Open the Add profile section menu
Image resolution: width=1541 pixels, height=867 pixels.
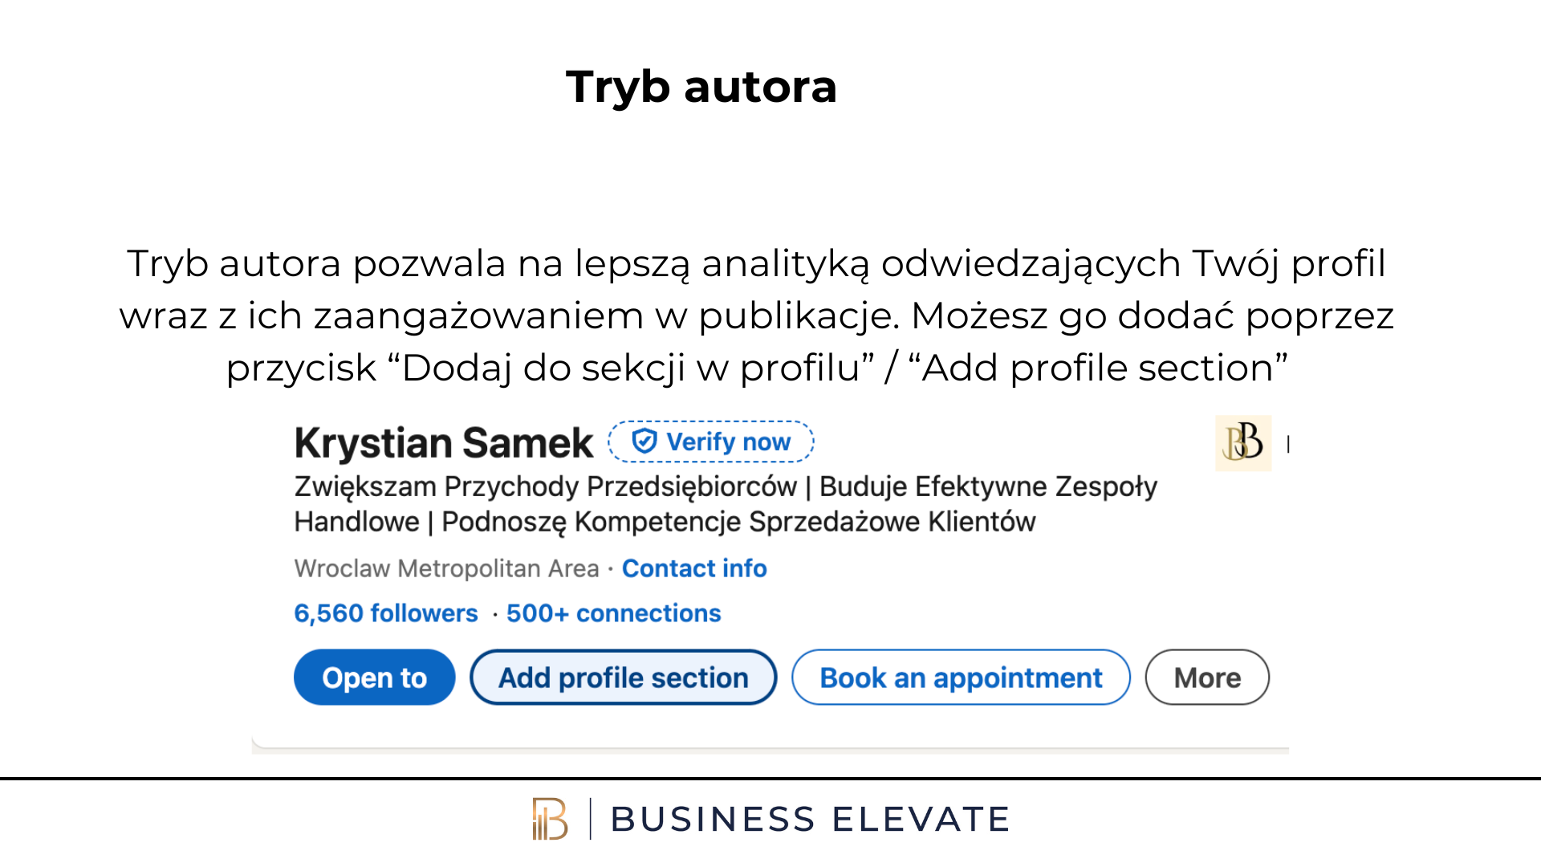[624, 678]
